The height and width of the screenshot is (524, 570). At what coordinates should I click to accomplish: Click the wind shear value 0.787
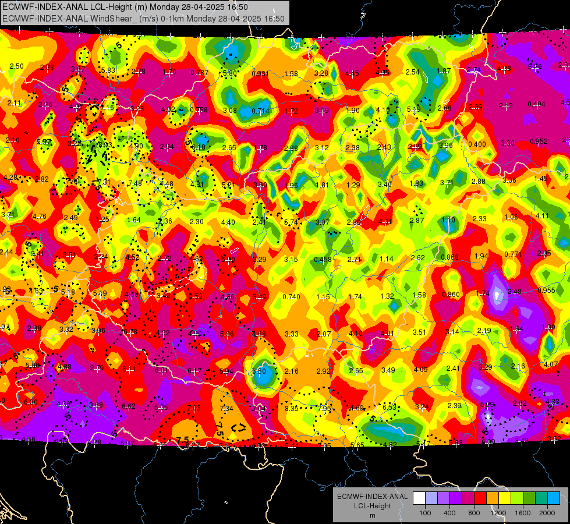tap(200, 73)
